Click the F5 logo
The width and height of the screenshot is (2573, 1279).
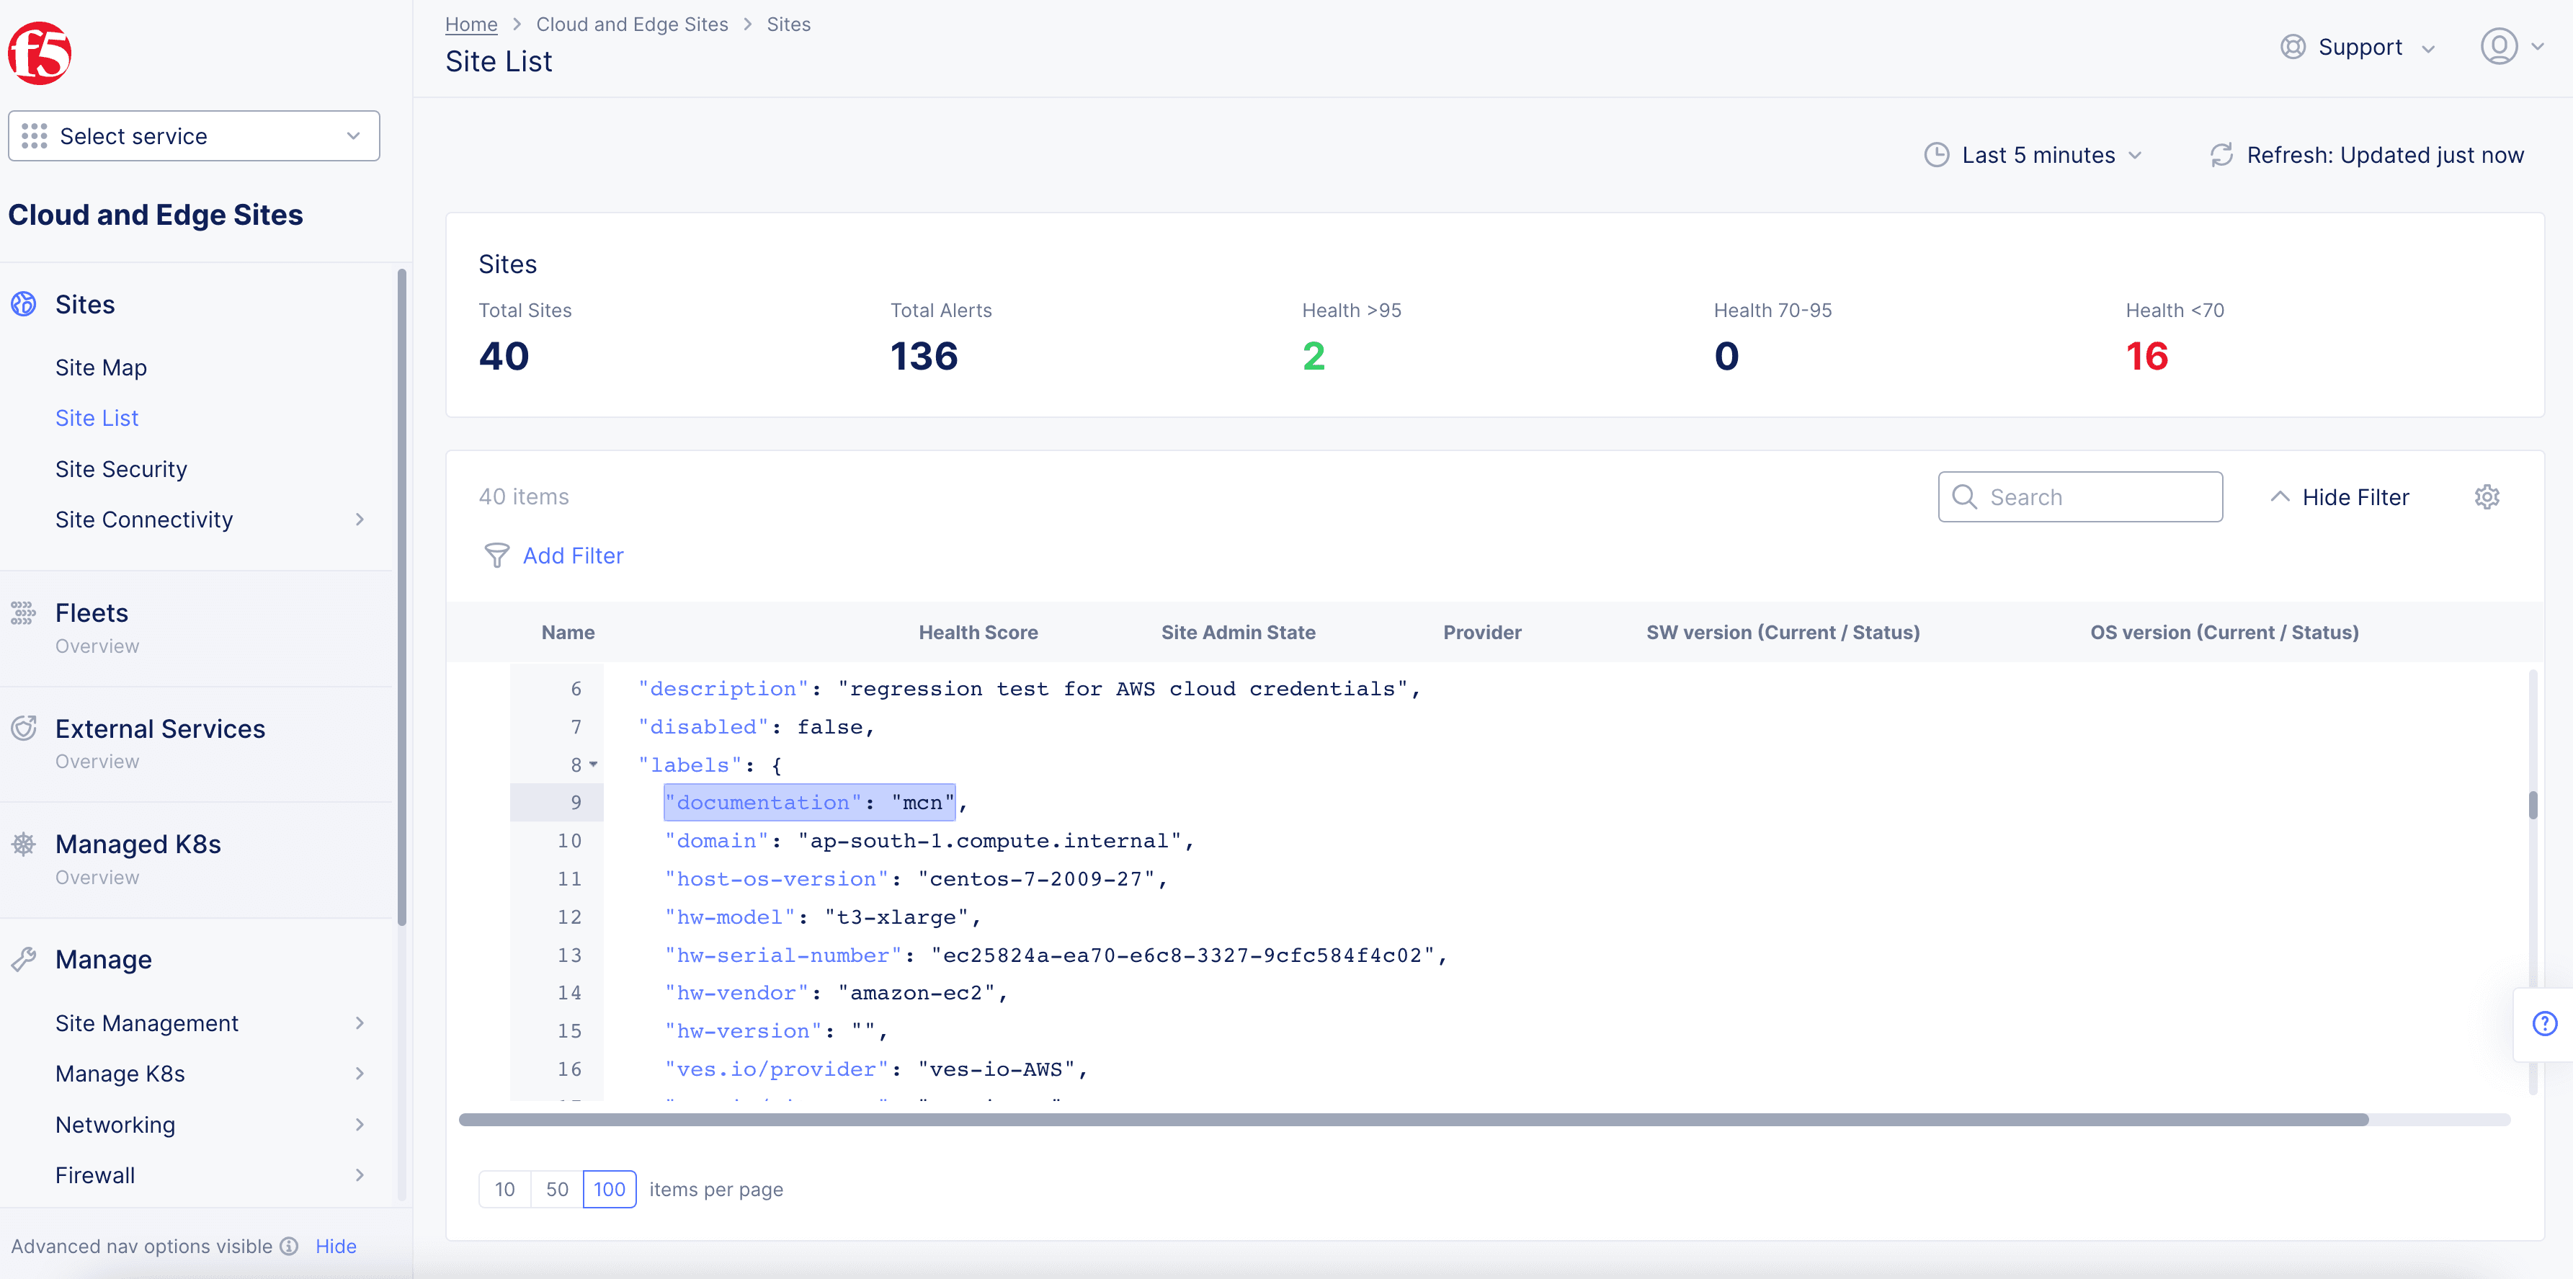coord(40,53)
